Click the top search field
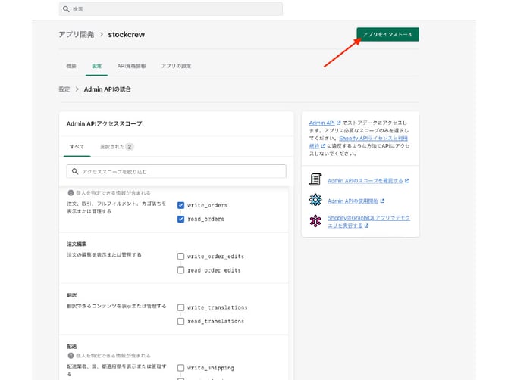Image resolution: width=508 pixels, height=380 pixels. 171,9
